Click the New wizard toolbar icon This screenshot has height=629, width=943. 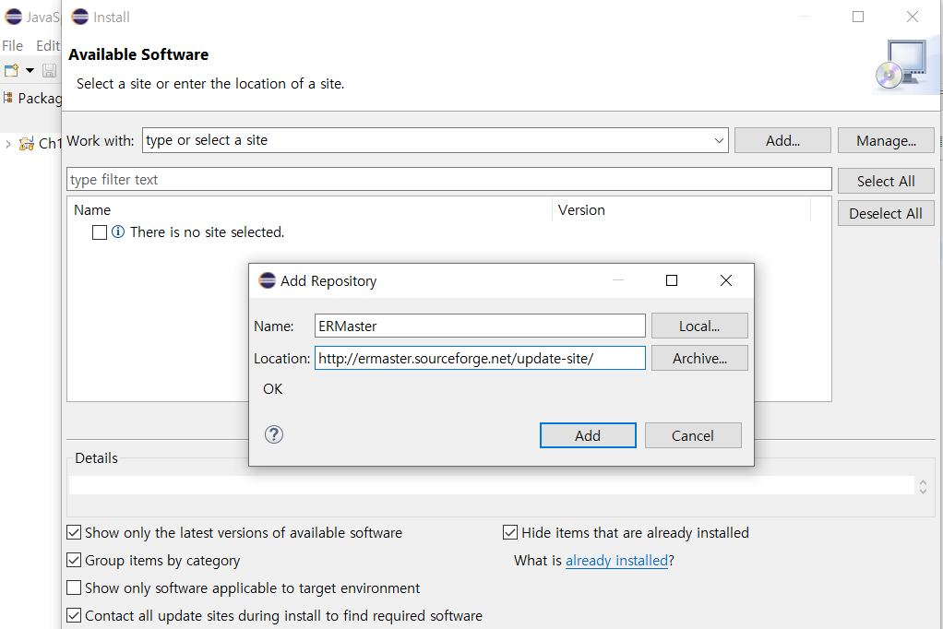click(x=11, y=70)
